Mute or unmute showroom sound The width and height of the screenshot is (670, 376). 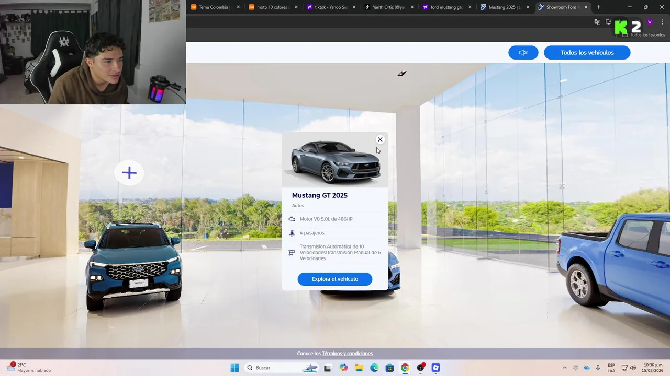[523, 53]
